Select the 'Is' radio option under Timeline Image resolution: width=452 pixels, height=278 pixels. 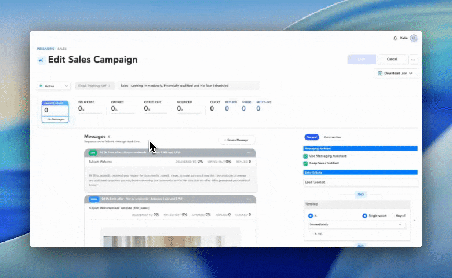tap(311, 216)
